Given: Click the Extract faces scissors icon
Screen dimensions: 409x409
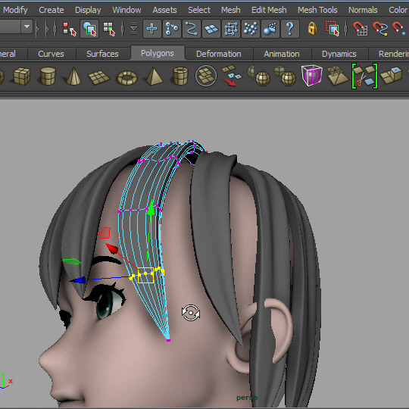Looking at the screenshot, I should 364,76.
